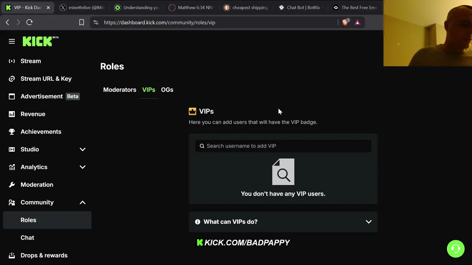Switch to the Understanding browser tab
The image size is (472, 265).
[x=137, y=7]
